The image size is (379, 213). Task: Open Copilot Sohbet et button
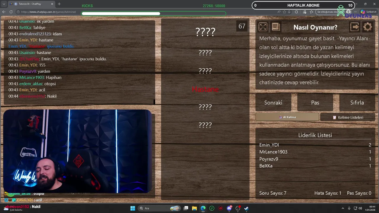click(369, 12)
